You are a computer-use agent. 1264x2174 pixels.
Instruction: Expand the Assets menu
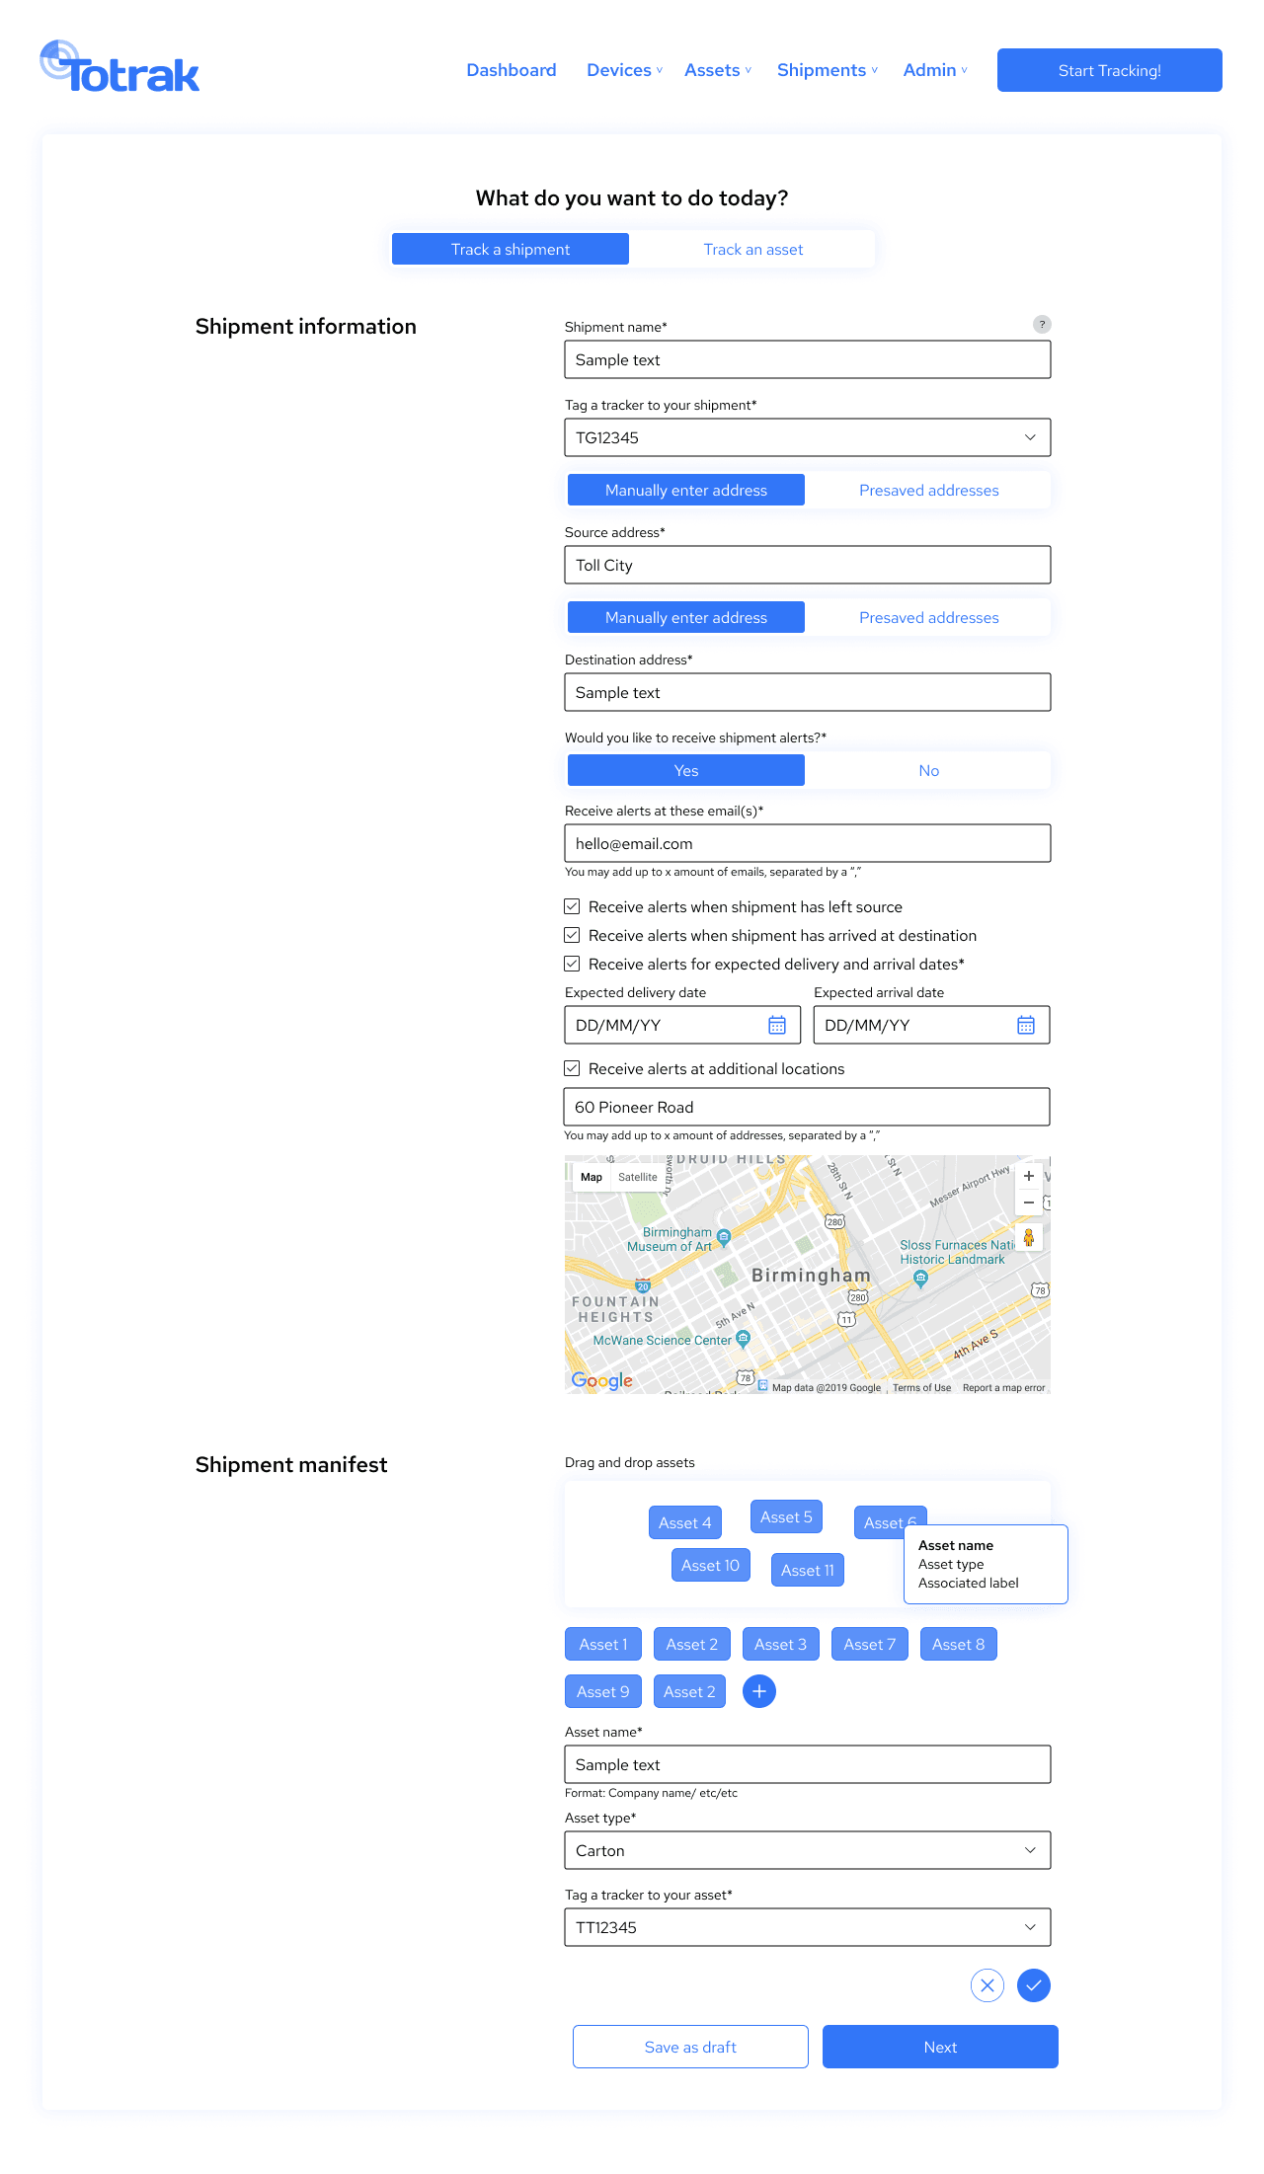tap(718, 70)
